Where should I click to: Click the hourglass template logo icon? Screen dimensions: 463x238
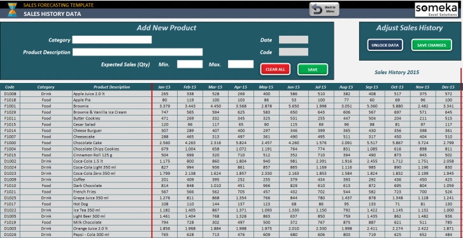tap(12, 9)
